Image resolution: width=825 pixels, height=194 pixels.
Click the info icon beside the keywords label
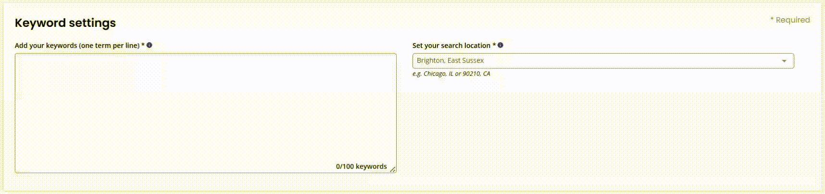coord(150,45)
